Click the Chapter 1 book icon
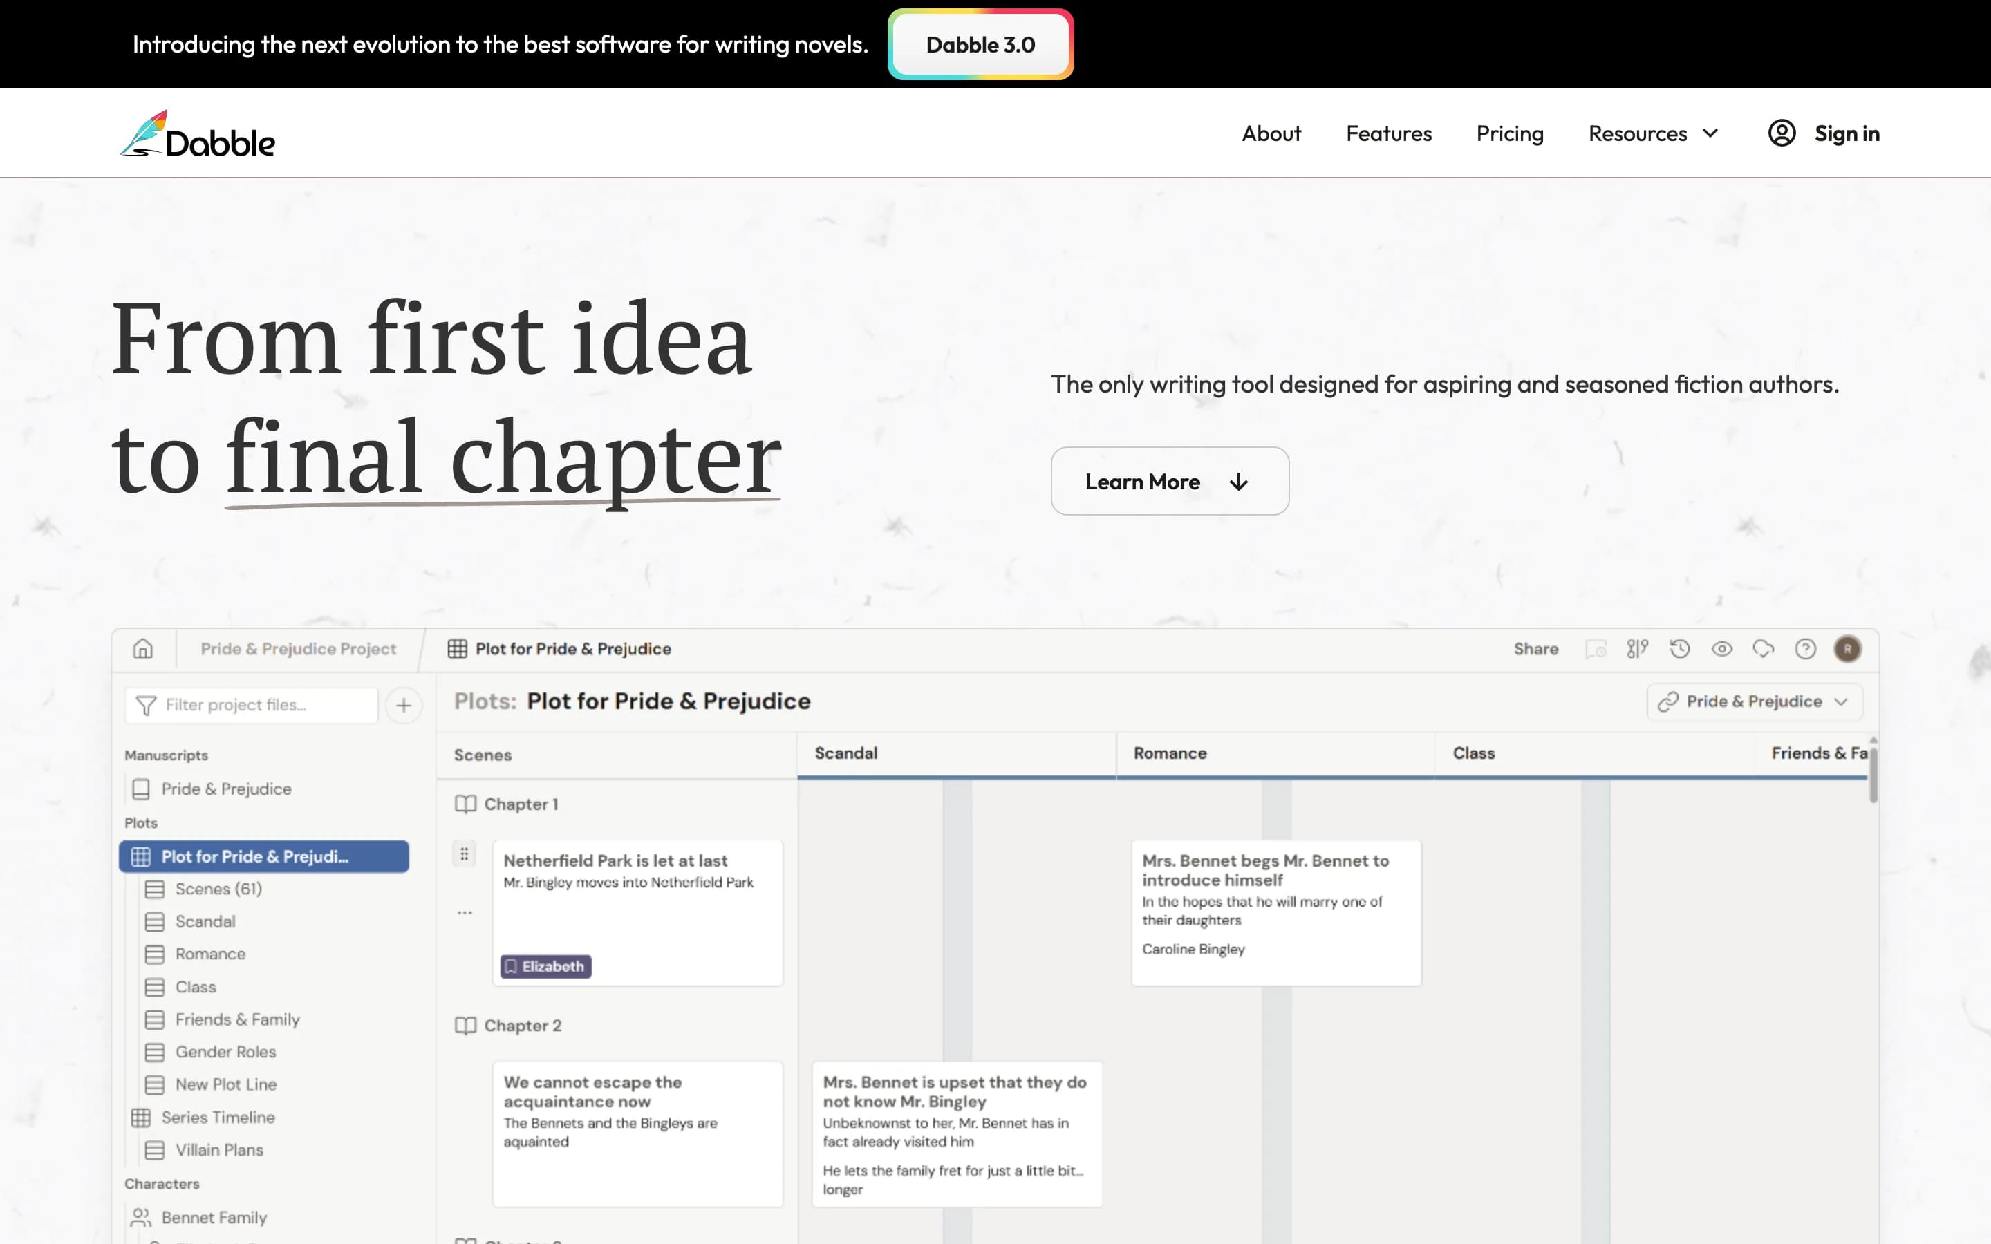1991x1244 pixels. point(466,804)
